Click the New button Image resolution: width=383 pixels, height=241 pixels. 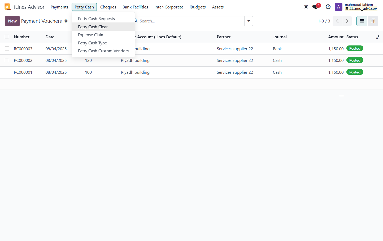(x=12, y=21)
